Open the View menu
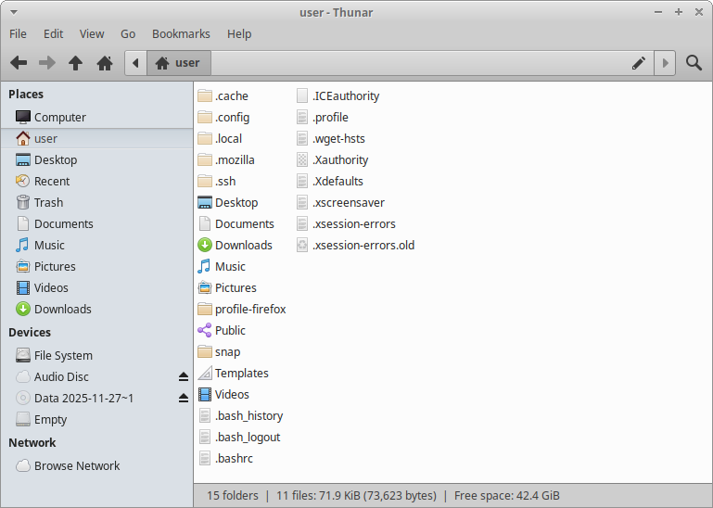 (x=92, y=34)
